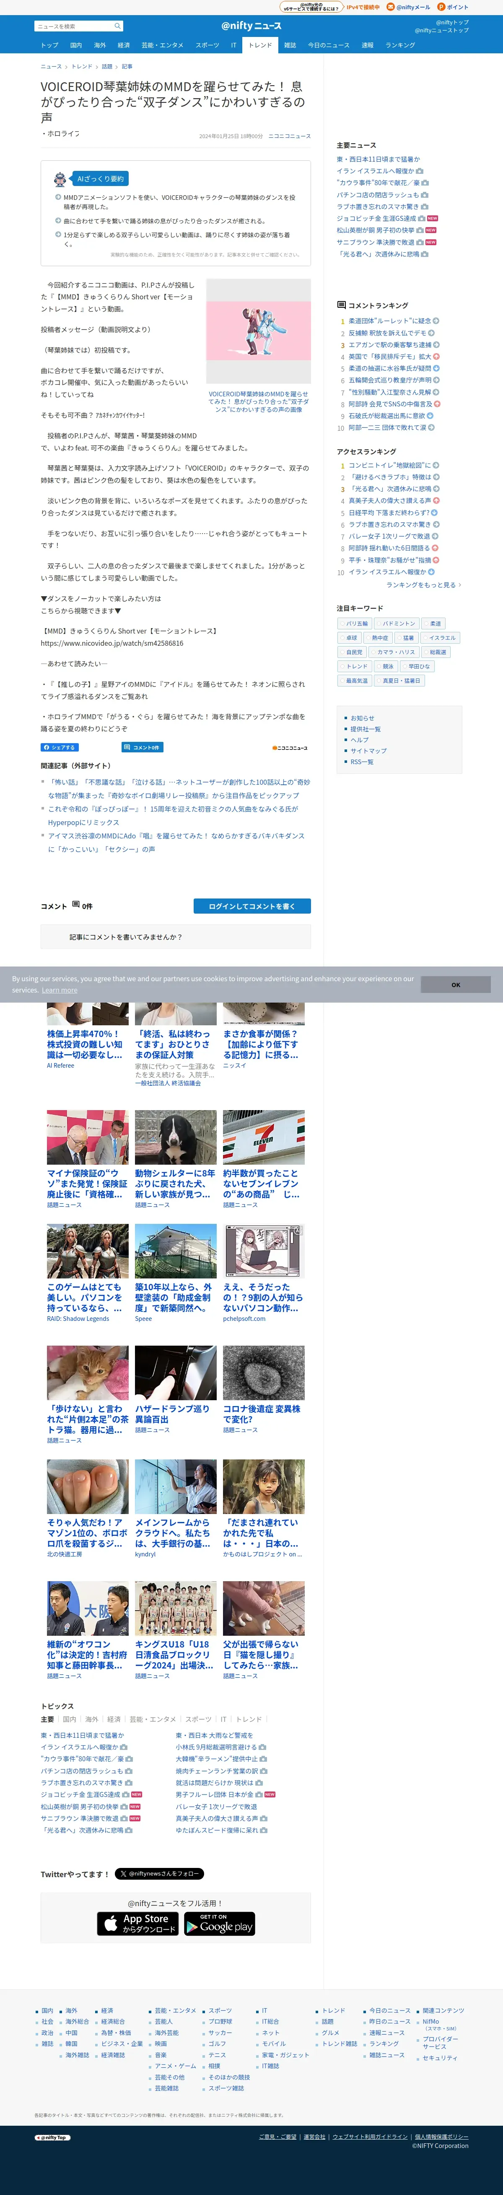Click camera icon beside イラン イスラエルへ報復か
The height and width of the screenshot is (2195, 503).
pos(419,171)
